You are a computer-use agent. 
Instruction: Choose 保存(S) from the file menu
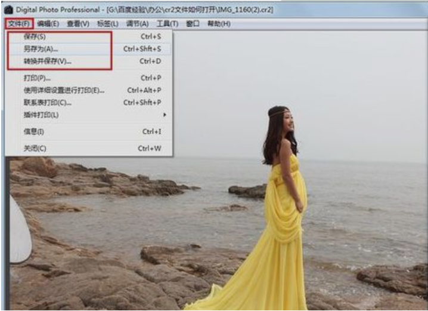tap(89, 36)
